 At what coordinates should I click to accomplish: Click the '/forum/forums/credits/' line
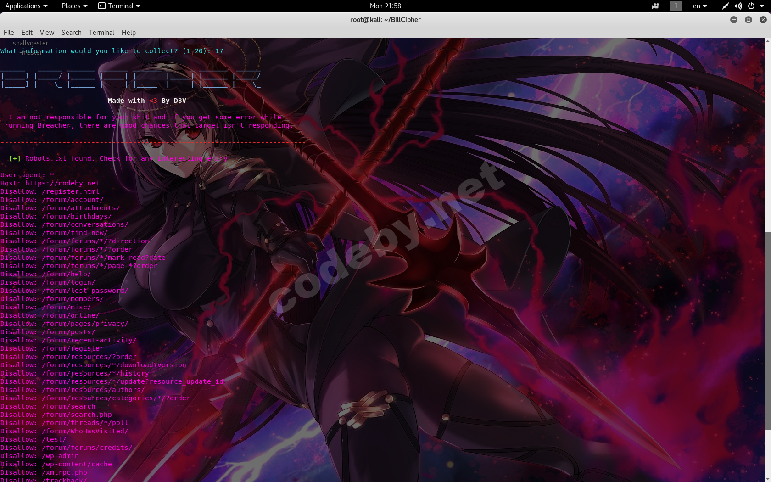click(67, 448)
